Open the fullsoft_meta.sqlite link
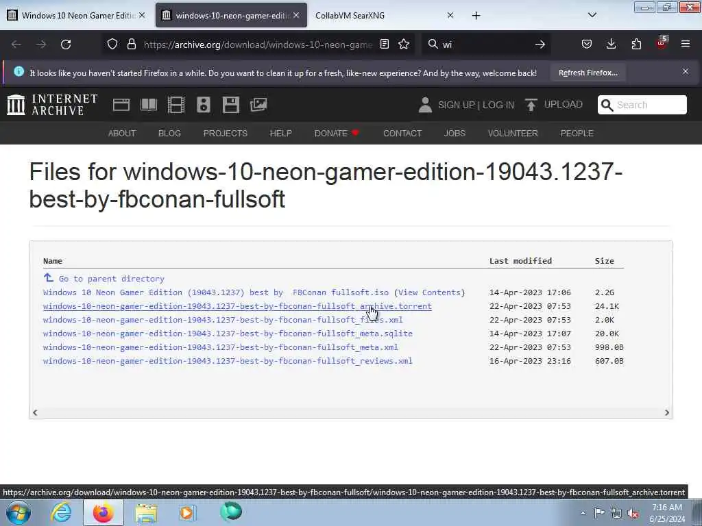Viewport: 702px width, 526px height. tap(228, 334)
